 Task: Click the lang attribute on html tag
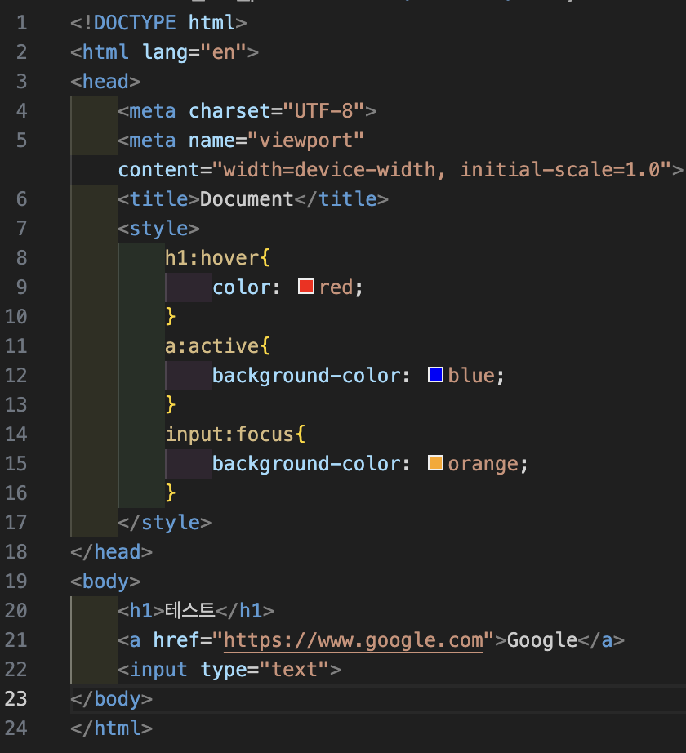click(x=165, y=52)
